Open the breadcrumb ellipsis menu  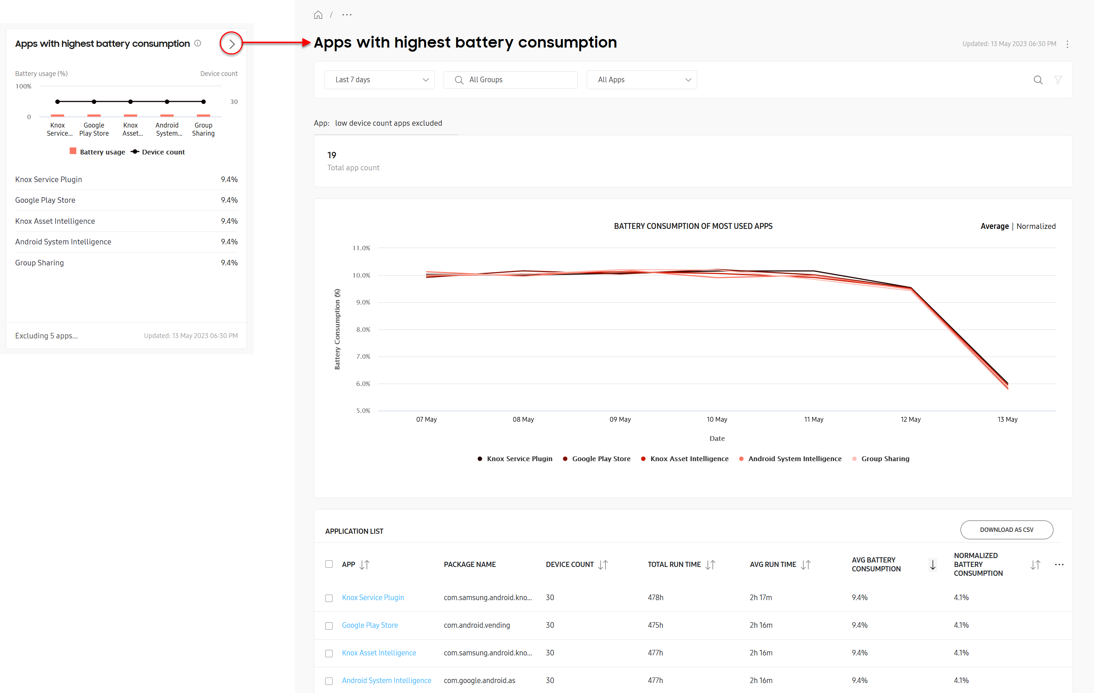[x=347, y=15]
